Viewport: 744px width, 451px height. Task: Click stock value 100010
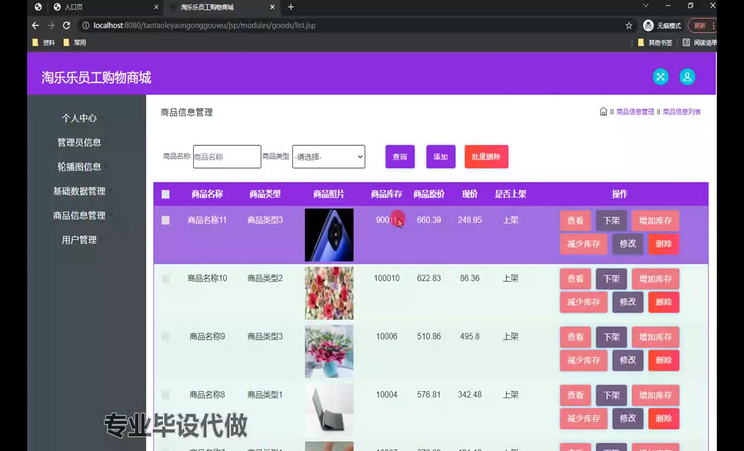387,278
